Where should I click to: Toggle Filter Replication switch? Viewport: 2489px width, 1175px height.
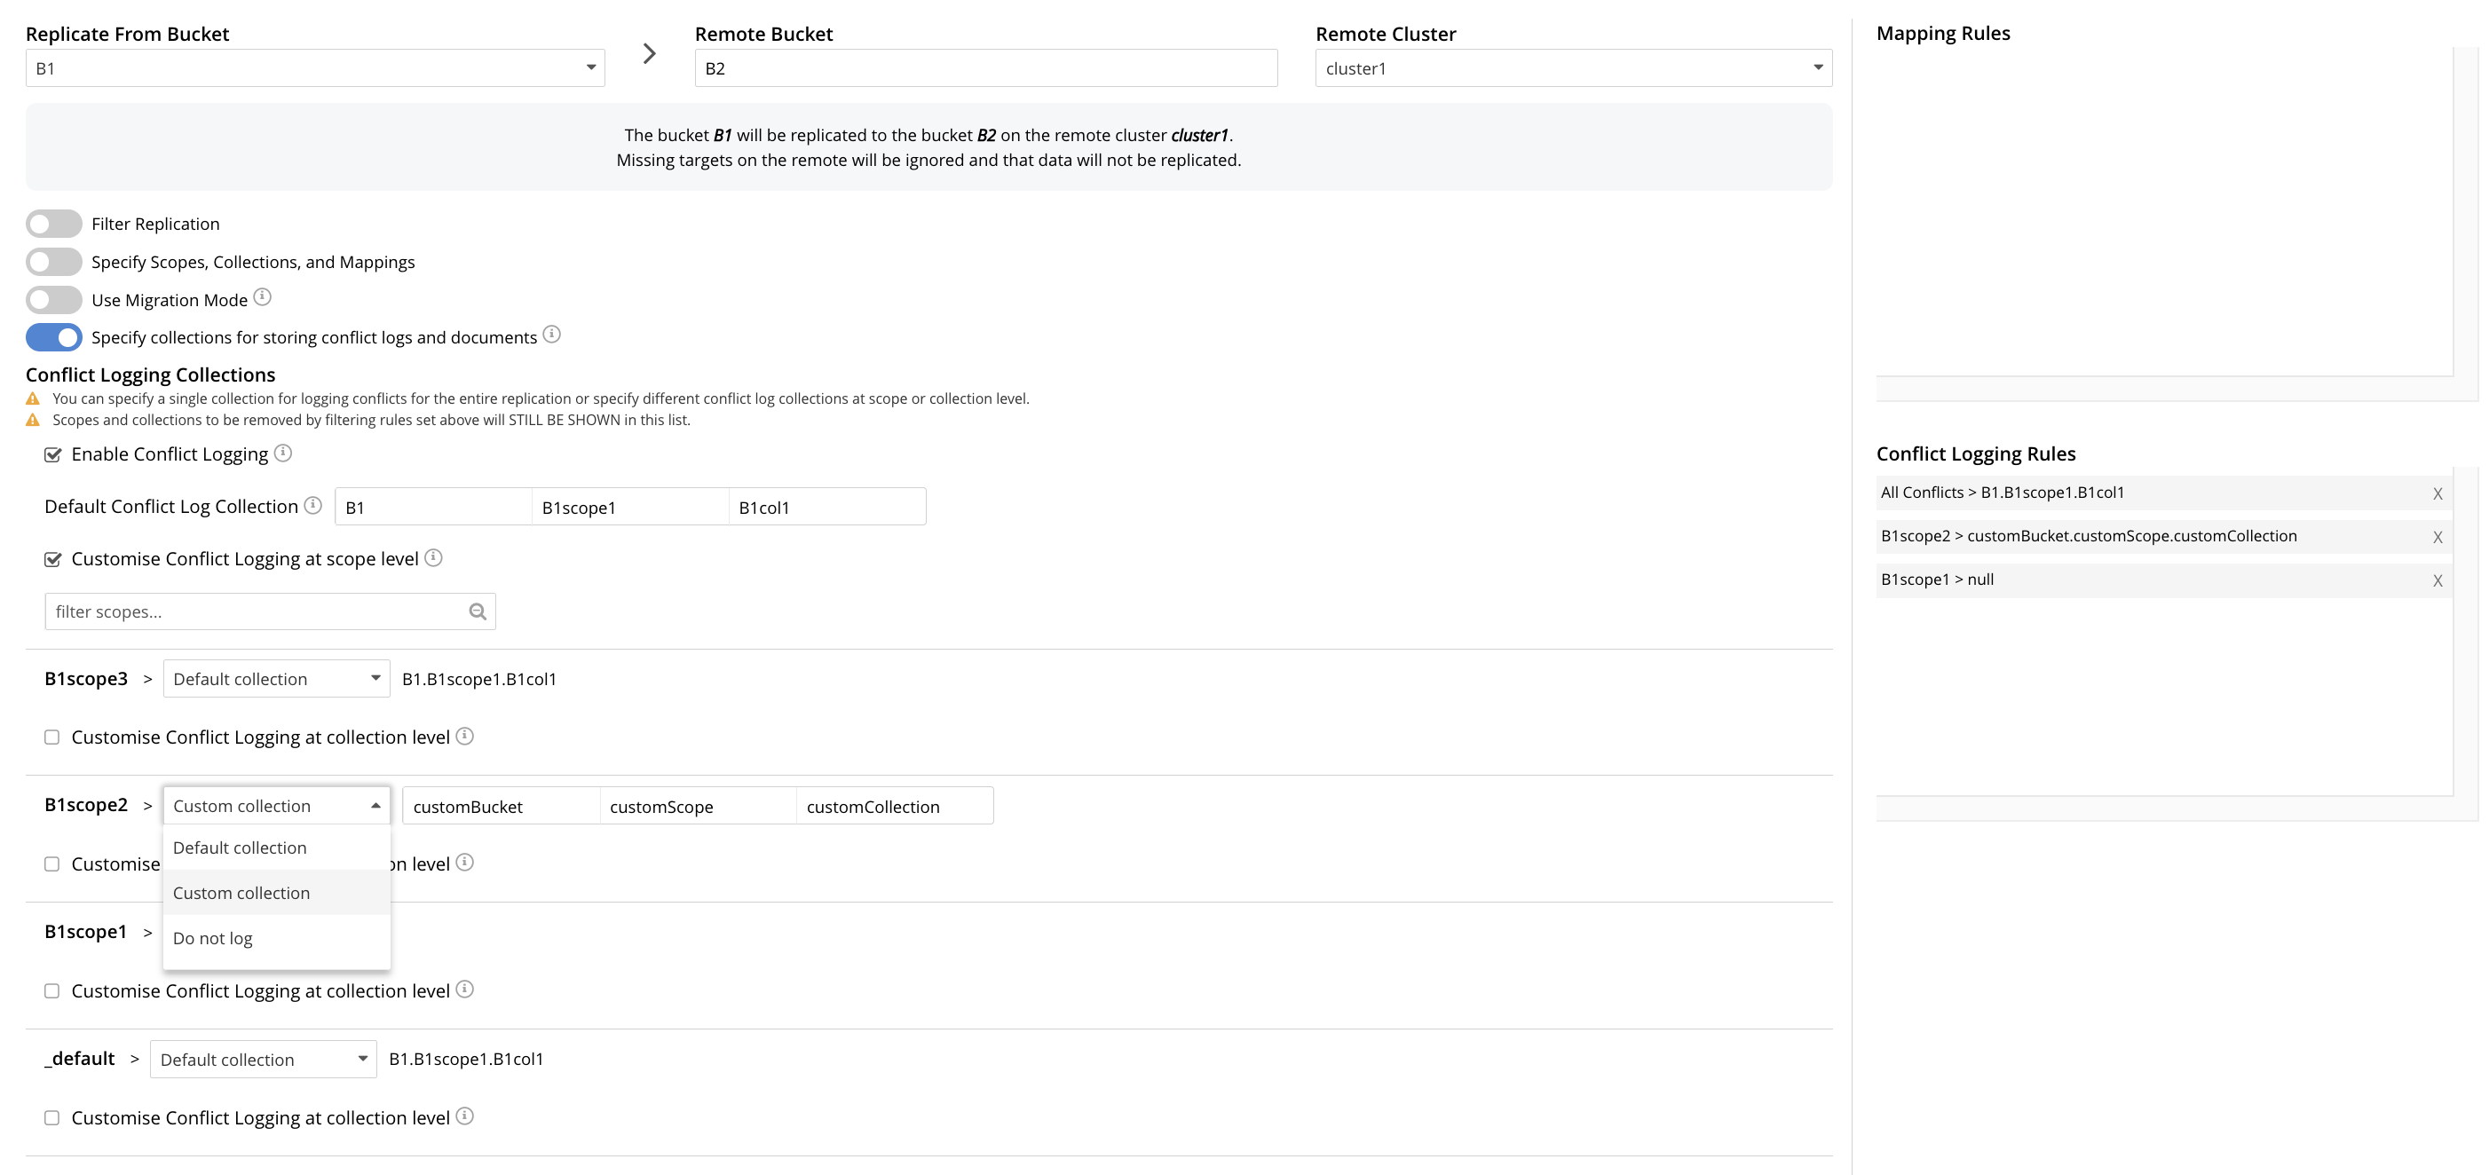[x=54, y=225]
